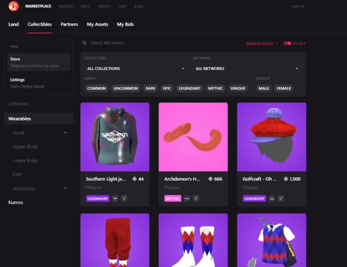The width and height of the screenshot is (347, 267).
Task: Open the Archdemon's horns thumbnail
Action: tap(193, 137)
